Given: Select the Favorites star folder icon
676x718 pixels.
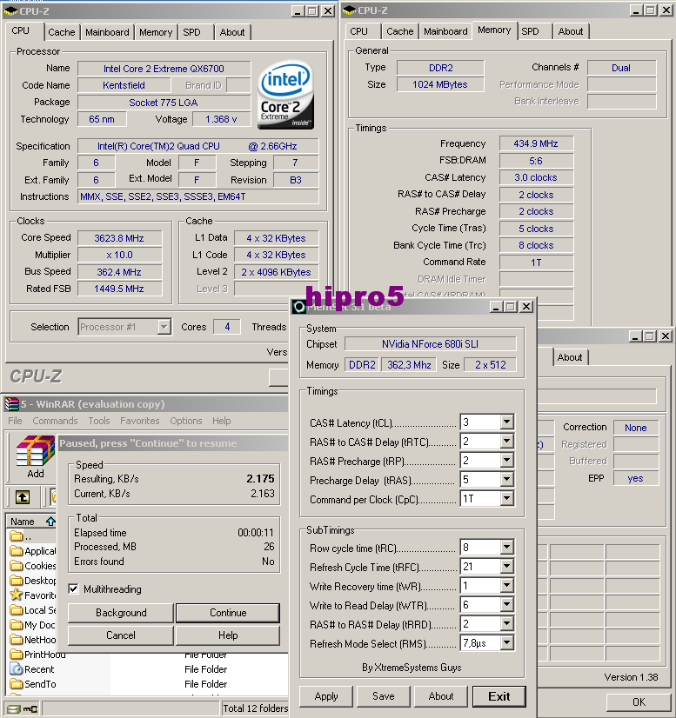Looking at the screenshot, I should [17, 595].
